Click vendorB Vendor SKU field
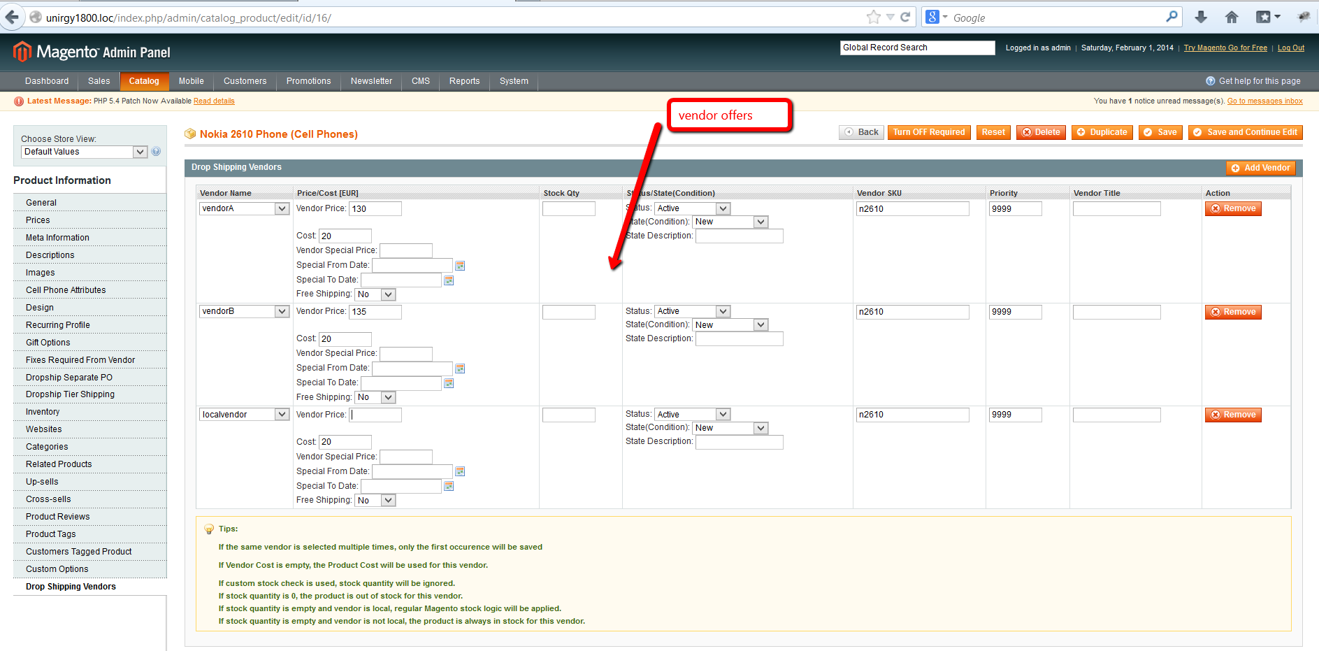The image size is (1319, 651). [x=913, y=312]
